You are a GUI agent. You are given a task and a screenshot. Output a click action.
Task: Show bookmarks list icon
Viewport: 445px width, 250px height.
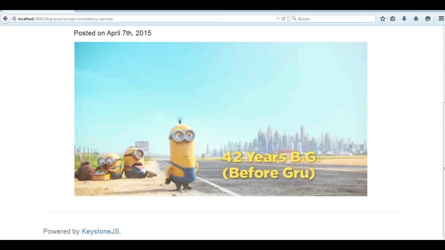(x=393, y=19)
